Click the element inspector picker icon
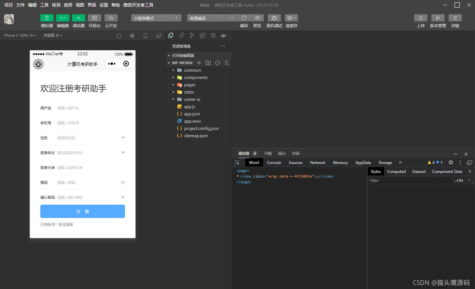 pyautogui.click(x=237, y=163)
